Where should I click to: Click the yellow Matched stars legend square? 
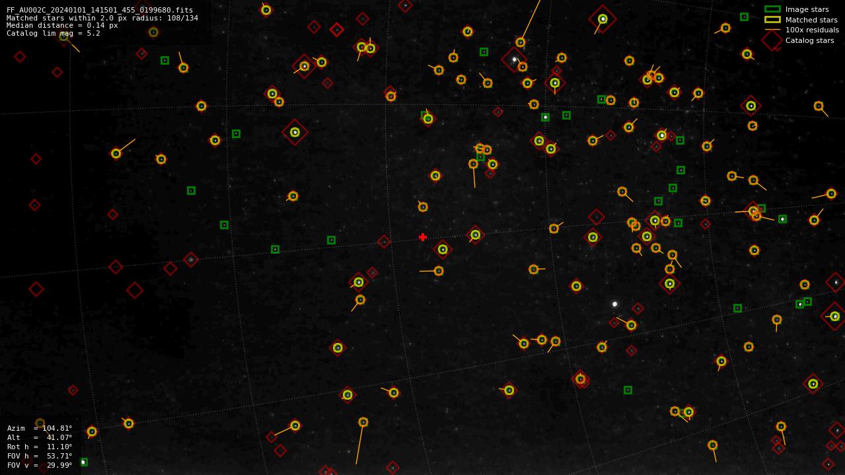[x=772, y=20]
